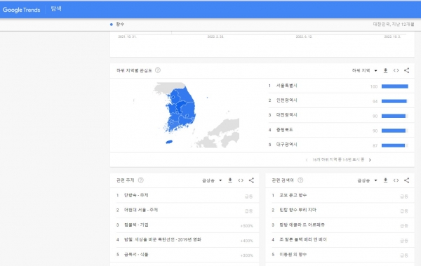Image resolution: width=421 pixels, height=266 pixels.
Task: Click the +400% value in 관련 주제
Action: pyautogui.click(x=247, y=241)
